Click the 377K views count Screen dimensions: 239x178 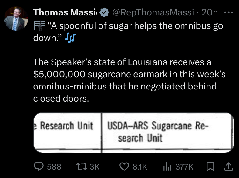[x=184, y=167]
